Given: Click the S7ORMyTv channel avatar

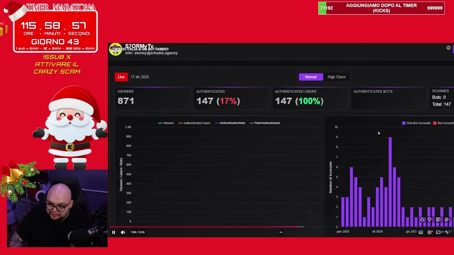Looking at the screenshot, I should point(115,50).
